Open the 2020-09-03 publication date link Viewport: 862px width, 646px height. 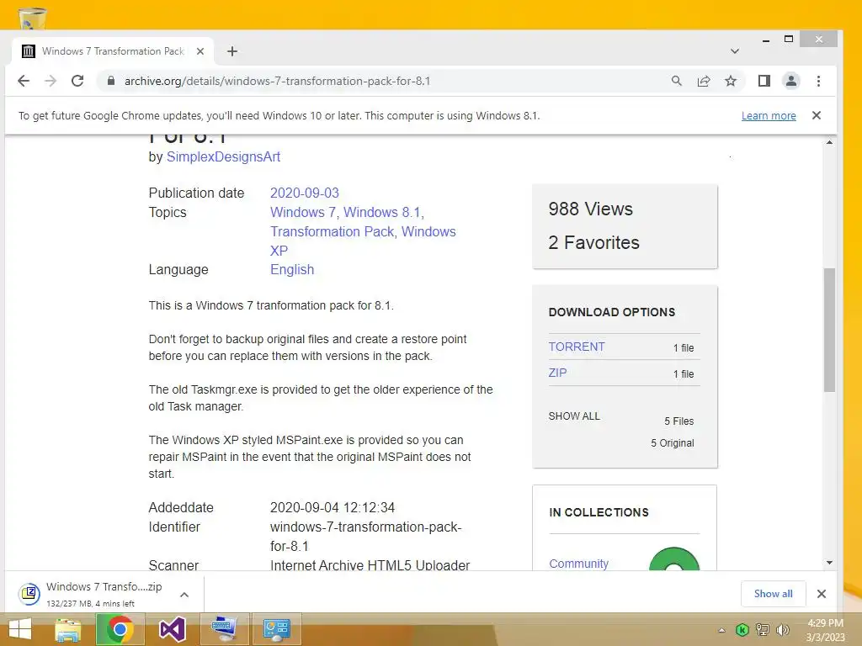click(305, 193)
